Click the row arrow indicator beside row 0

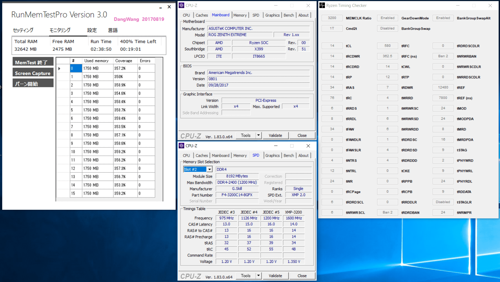coord(59,68)
